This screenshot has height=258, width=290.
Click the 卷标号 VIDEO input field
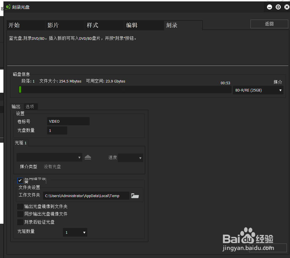point(68,121)
